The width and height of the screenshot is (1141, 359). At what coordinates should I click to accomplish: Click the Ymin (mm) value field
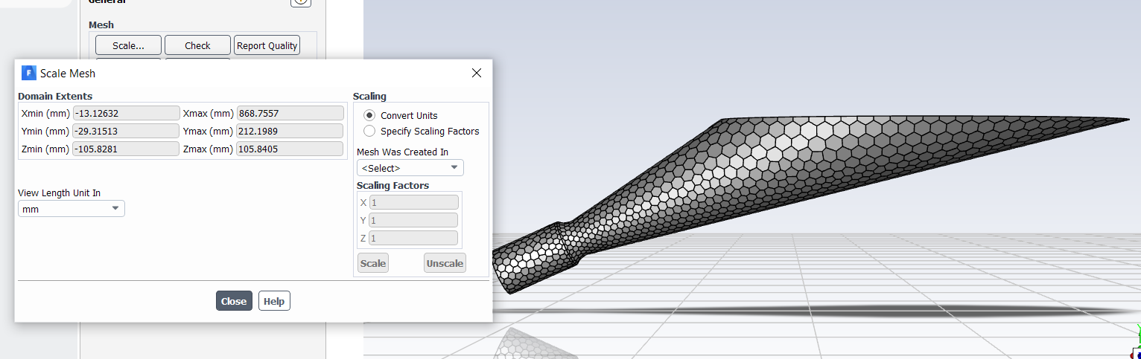point(126,131)
